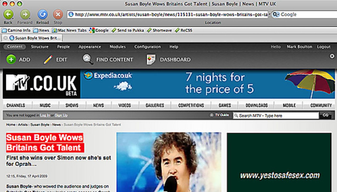Viewport: 337px width, 192px height.
Task: Click the article date 17 April 2009
Action: pyautogui.click(x=27, y=176)
